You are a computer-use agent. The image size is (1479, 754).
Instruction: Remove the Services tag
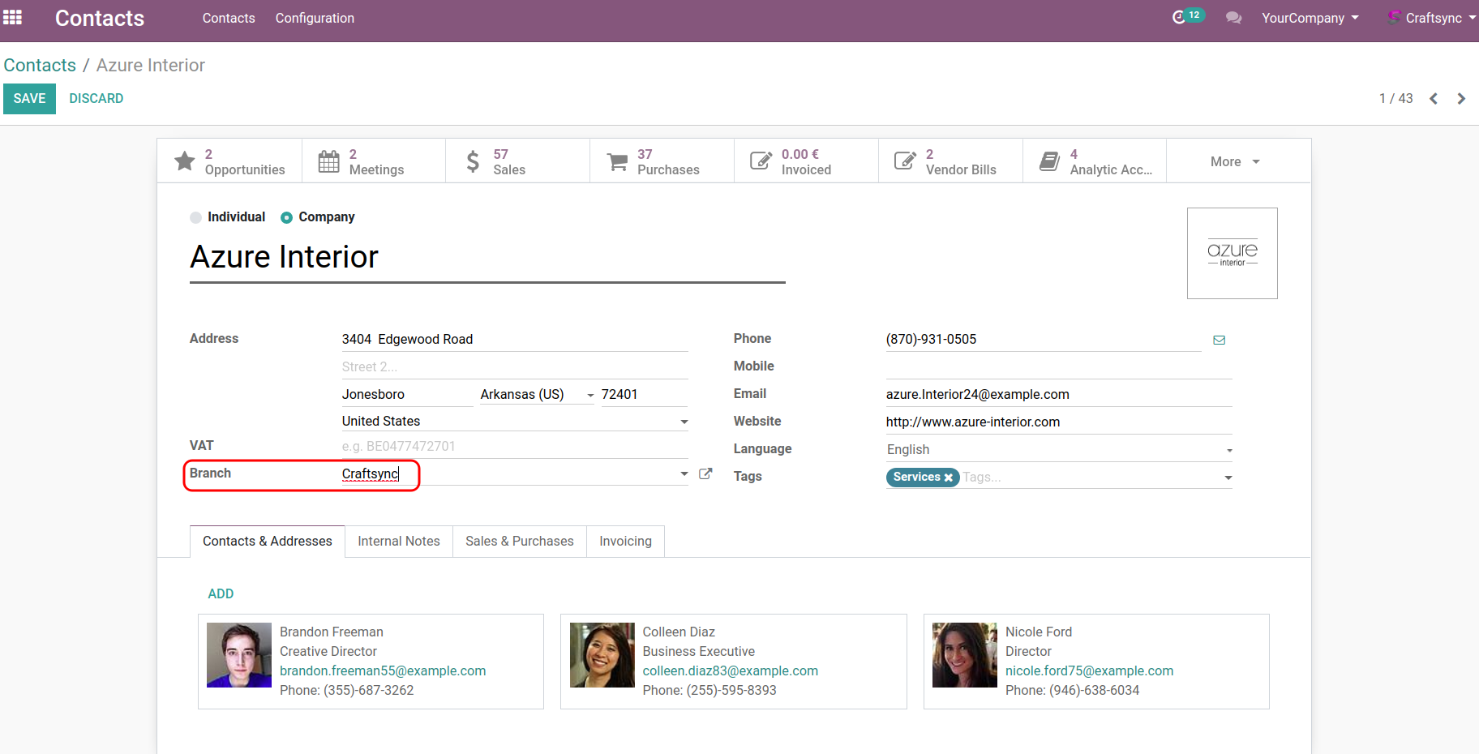[948, 478]
